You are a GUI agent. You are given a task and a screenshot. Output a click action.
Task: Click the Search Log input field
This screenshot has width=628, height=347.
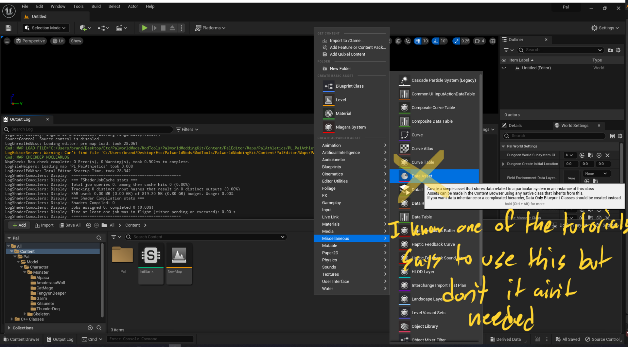point(88,130)
